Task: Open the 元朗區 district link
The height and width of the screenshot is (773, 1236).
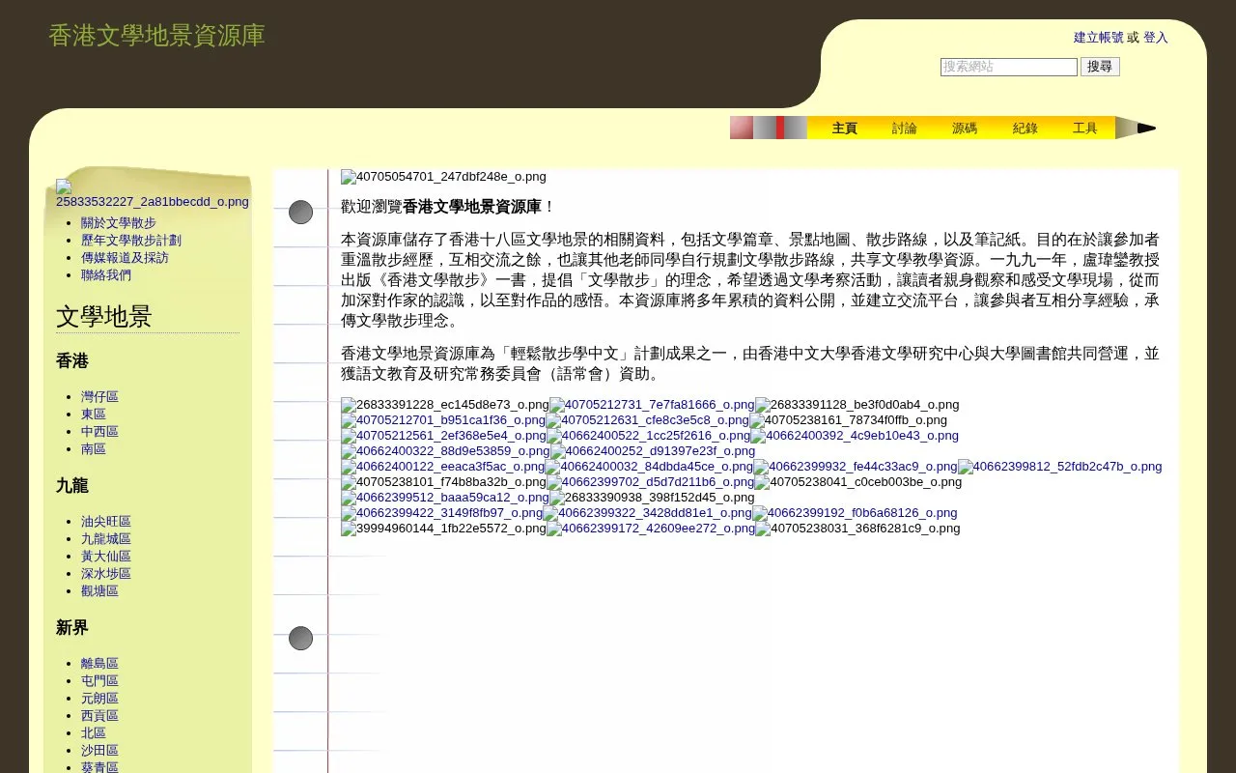Action: [x=99, y=699]
